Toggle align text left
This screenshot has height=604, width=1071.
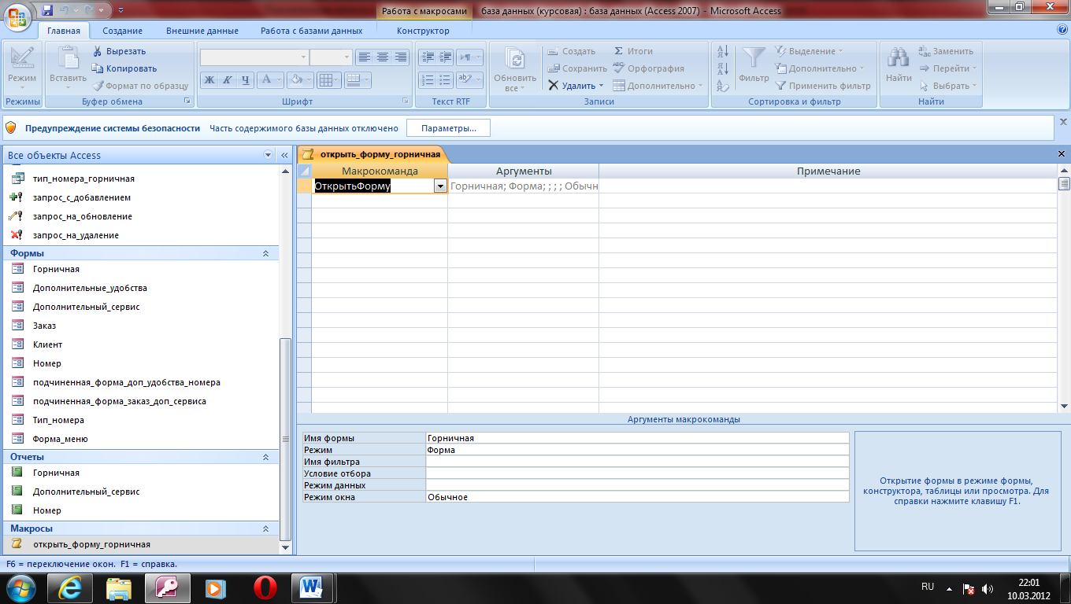[364, 57]
